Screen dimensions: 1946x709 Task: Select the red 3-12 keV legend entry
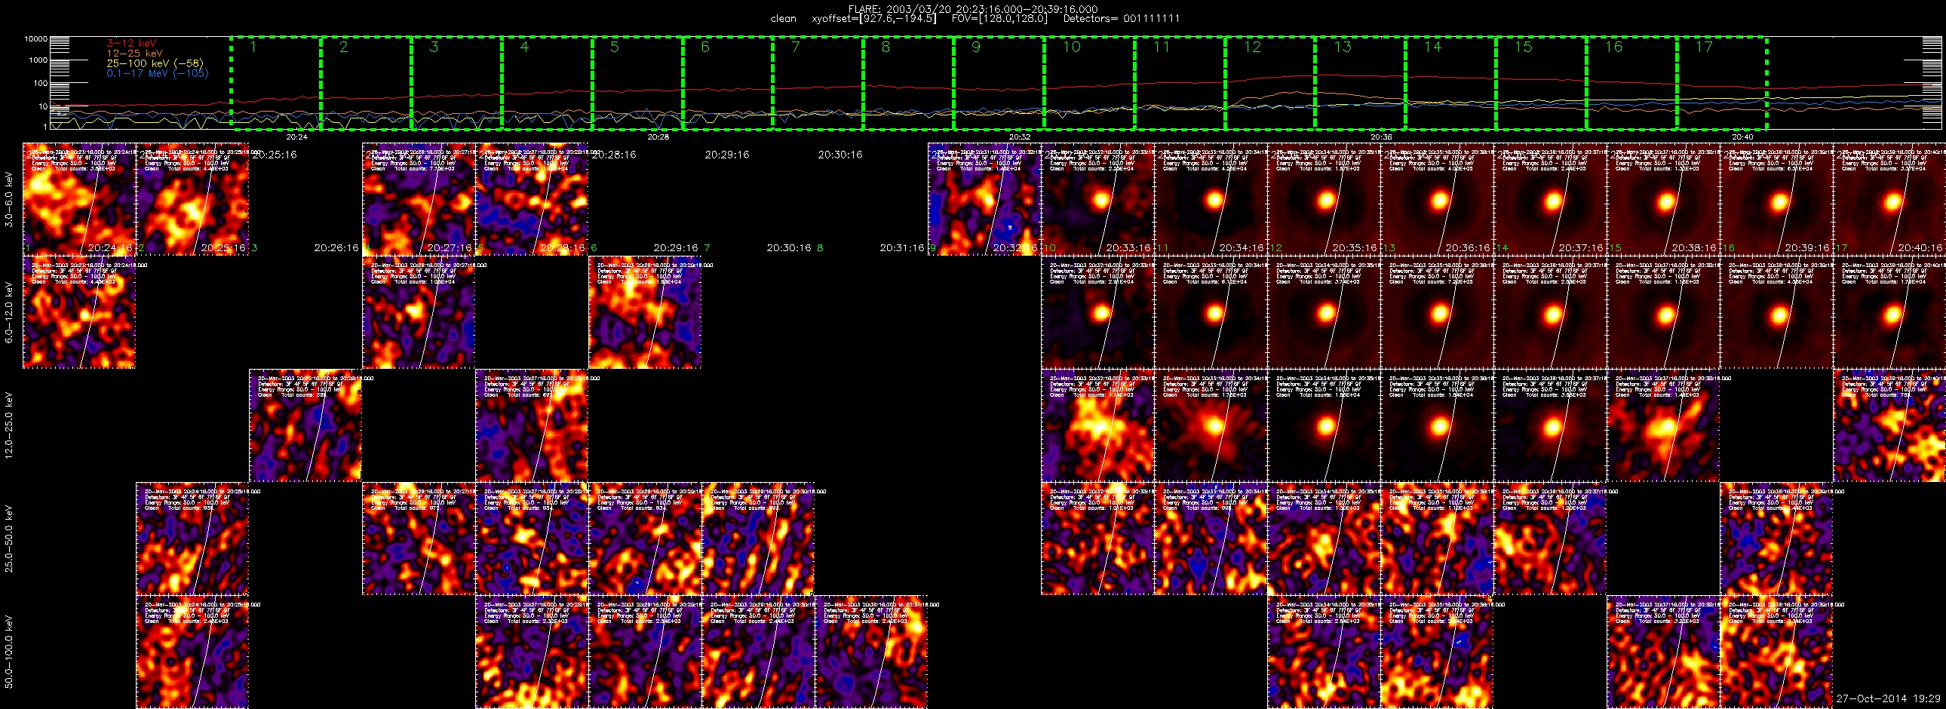(131, 43)
